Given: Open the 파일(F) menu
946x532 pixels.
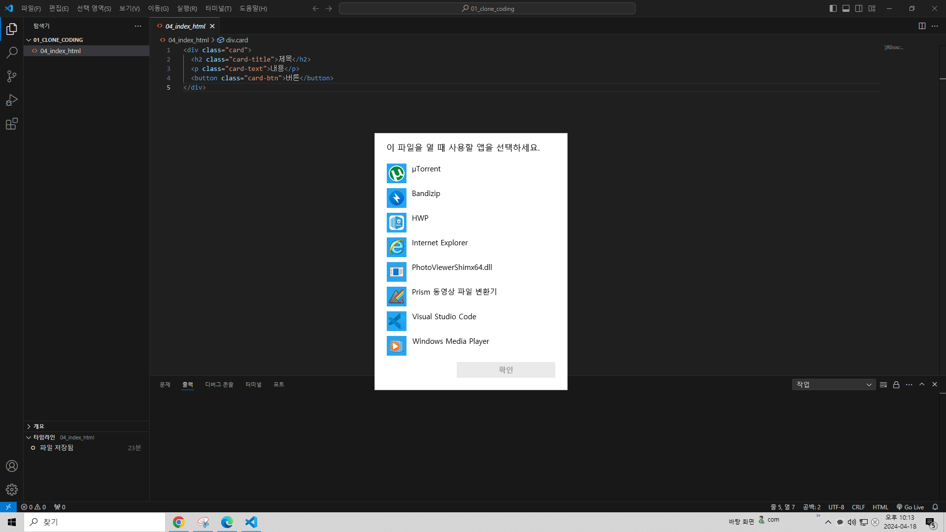Looking at the screenshot, I should (x=31, y=9).
